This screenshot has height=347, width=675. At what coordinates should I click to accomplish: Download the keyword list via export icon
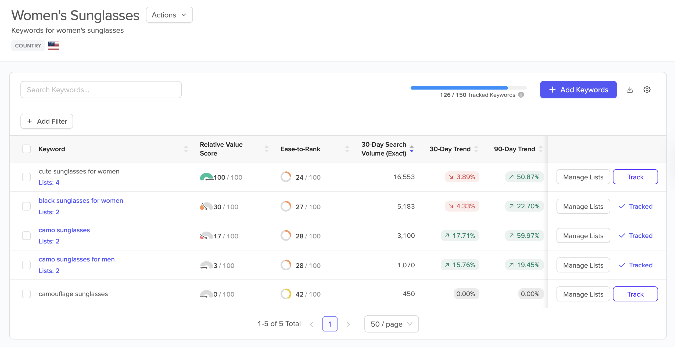click(x=630, y=90)
